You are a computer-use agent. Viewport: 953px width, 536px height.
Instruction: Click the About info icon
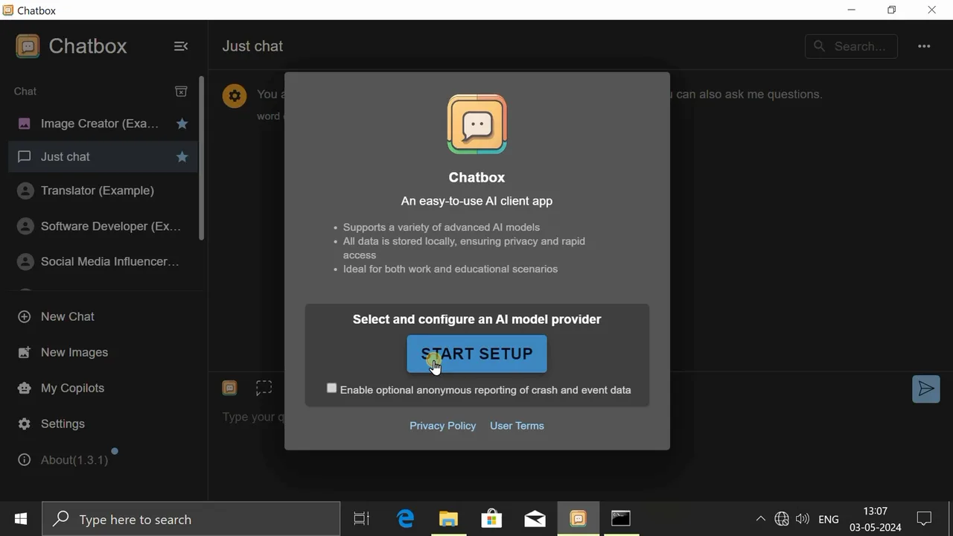coord(25,460)
